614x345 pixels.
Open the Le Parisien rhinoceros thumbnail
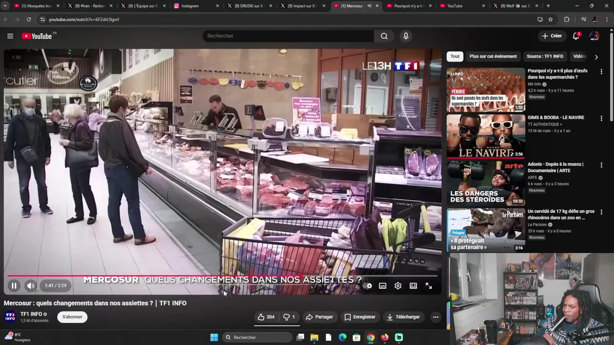pos(486,230)
